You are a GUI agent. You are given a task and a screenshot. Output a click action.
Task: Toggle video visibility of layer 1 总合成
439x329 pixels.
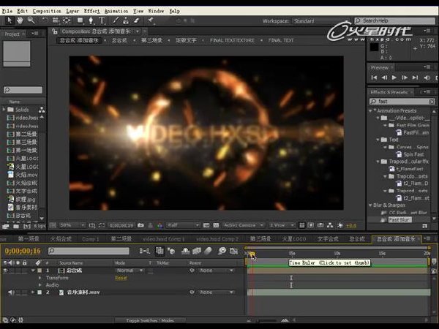pyautogui.click(x=5, y=271)
